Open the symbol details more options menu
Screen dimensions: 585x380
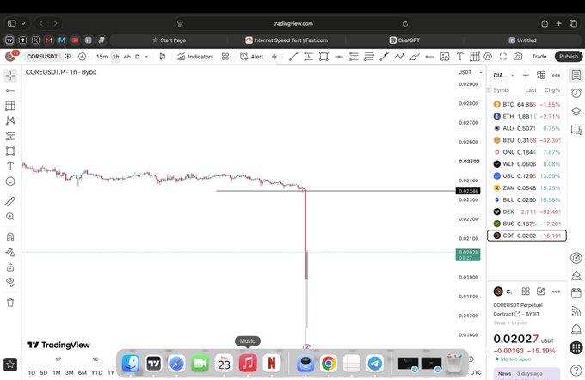pyautogui.click(x=557, y=291)
